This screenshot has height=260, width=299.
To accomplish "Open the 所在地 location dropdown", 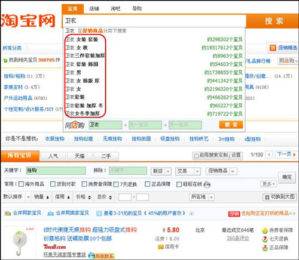I will 202,197.
